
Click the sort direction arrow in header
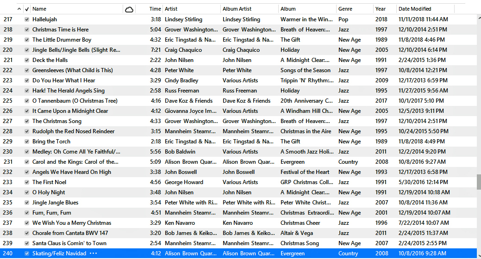[x=19, y=9]
